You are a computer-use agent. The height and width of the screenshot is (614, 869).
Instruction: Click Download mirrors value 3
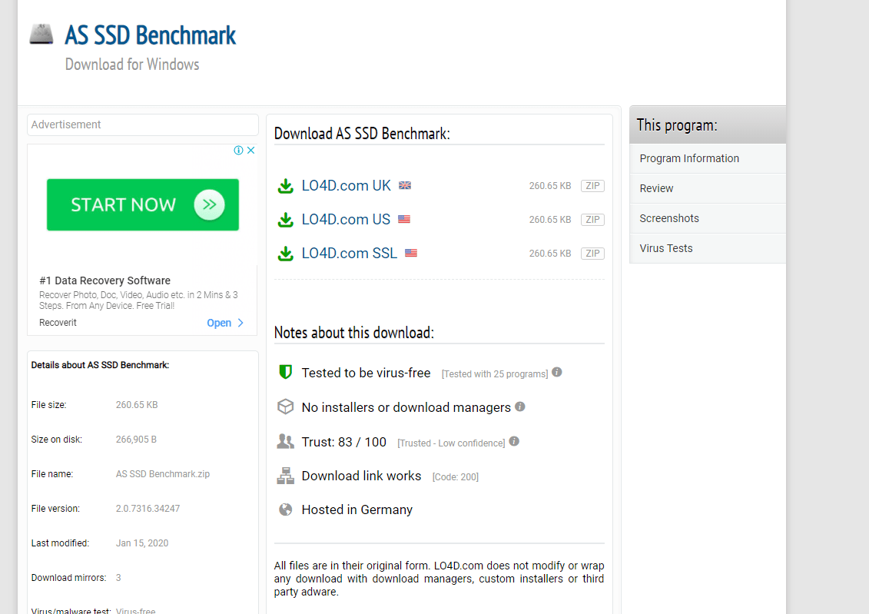coord(118,577)
